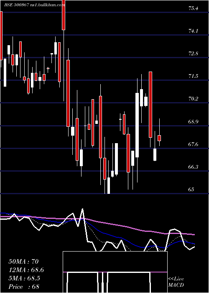Screen dimensions: 209x293
Task: Click the 12MA : 68.6 reading
Action: [x=26, y=270]
